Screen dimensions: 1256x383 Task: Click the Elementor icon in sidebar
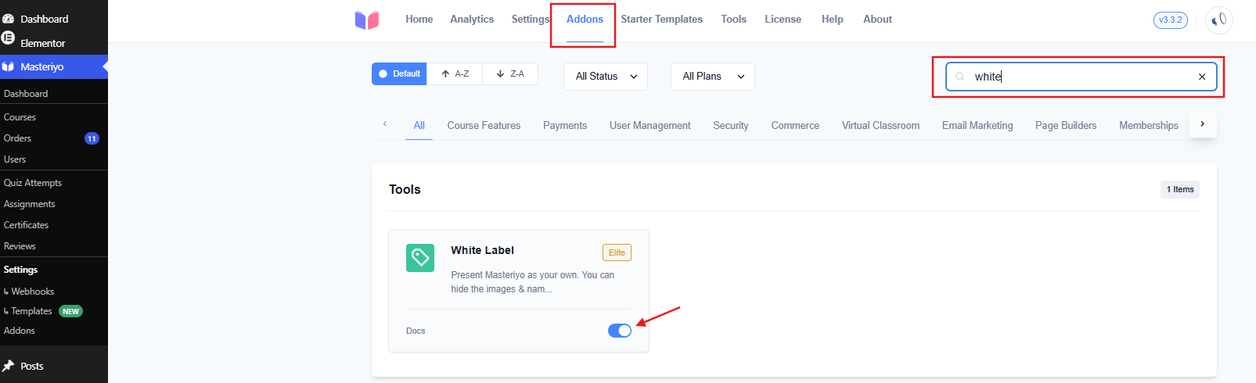tap(9, 38)
